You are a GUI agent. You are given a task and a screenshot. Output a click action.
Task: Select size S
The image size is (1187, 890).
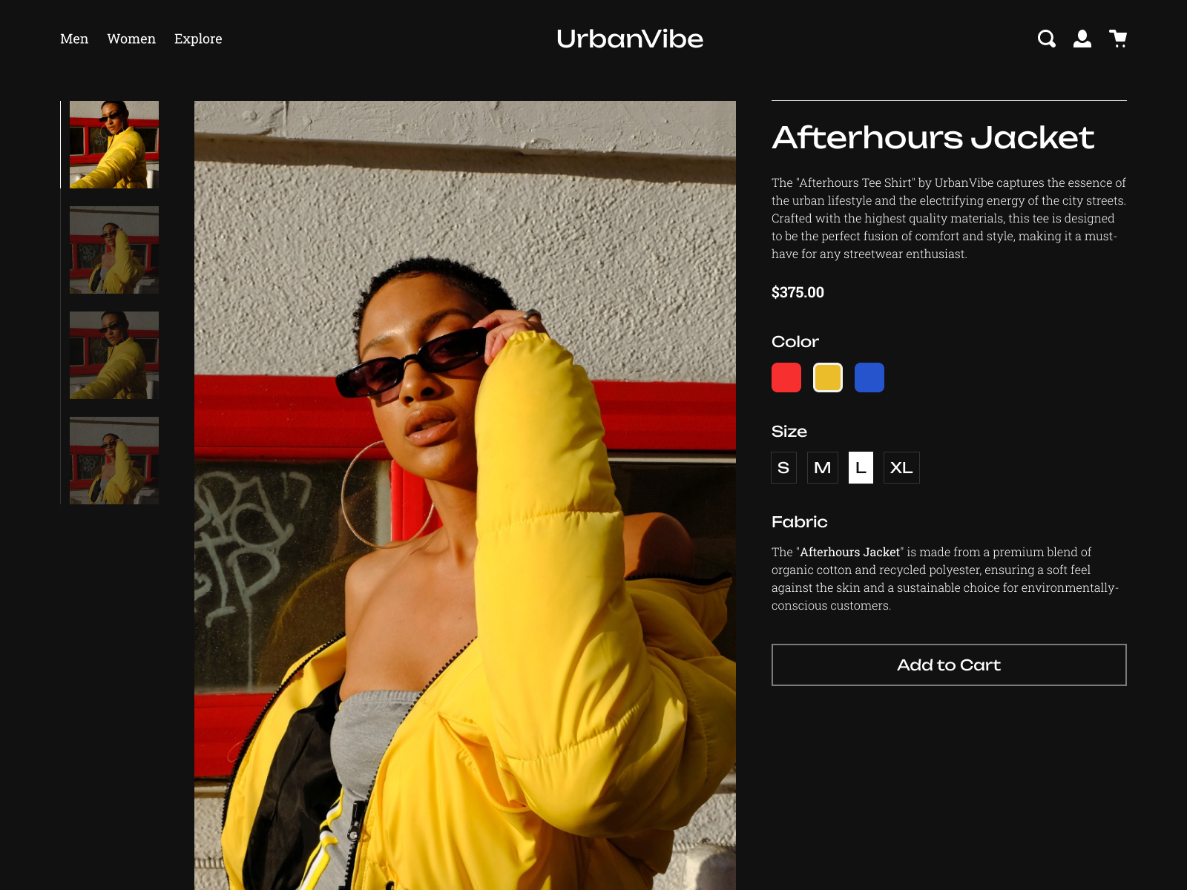[784, 467]
